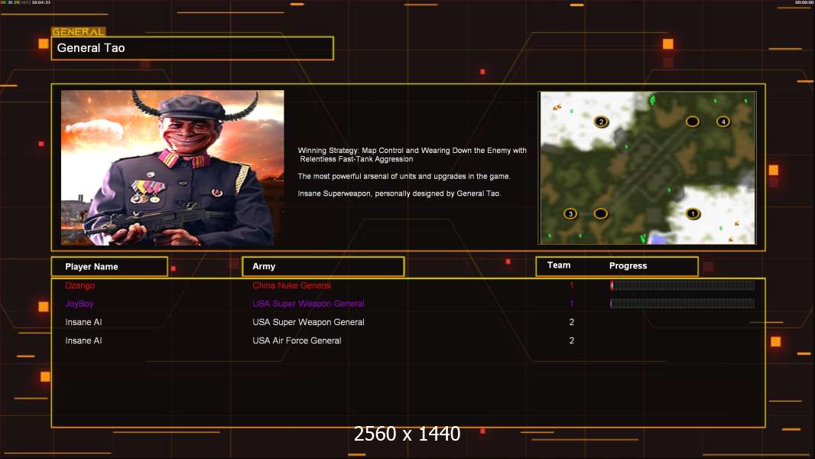Click the Progress column header
This screenshot has height=459, width=815.
[x=628, y=265]
